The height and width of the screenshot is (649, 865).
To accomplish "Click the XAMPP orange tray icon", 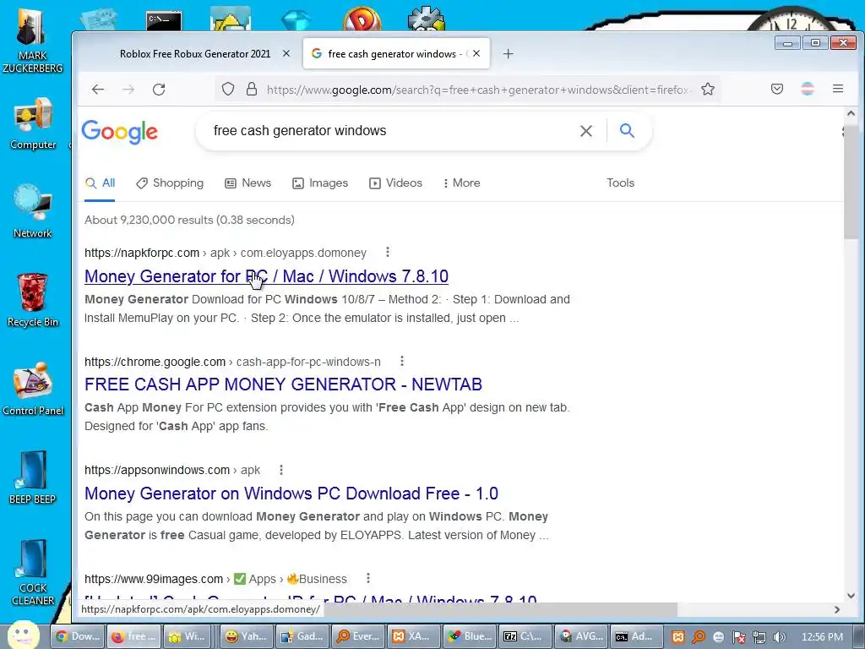I will (678, 637).
